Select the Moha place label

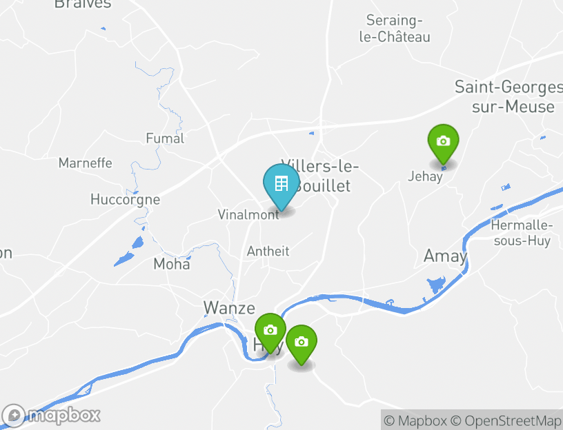coord(172,265)
